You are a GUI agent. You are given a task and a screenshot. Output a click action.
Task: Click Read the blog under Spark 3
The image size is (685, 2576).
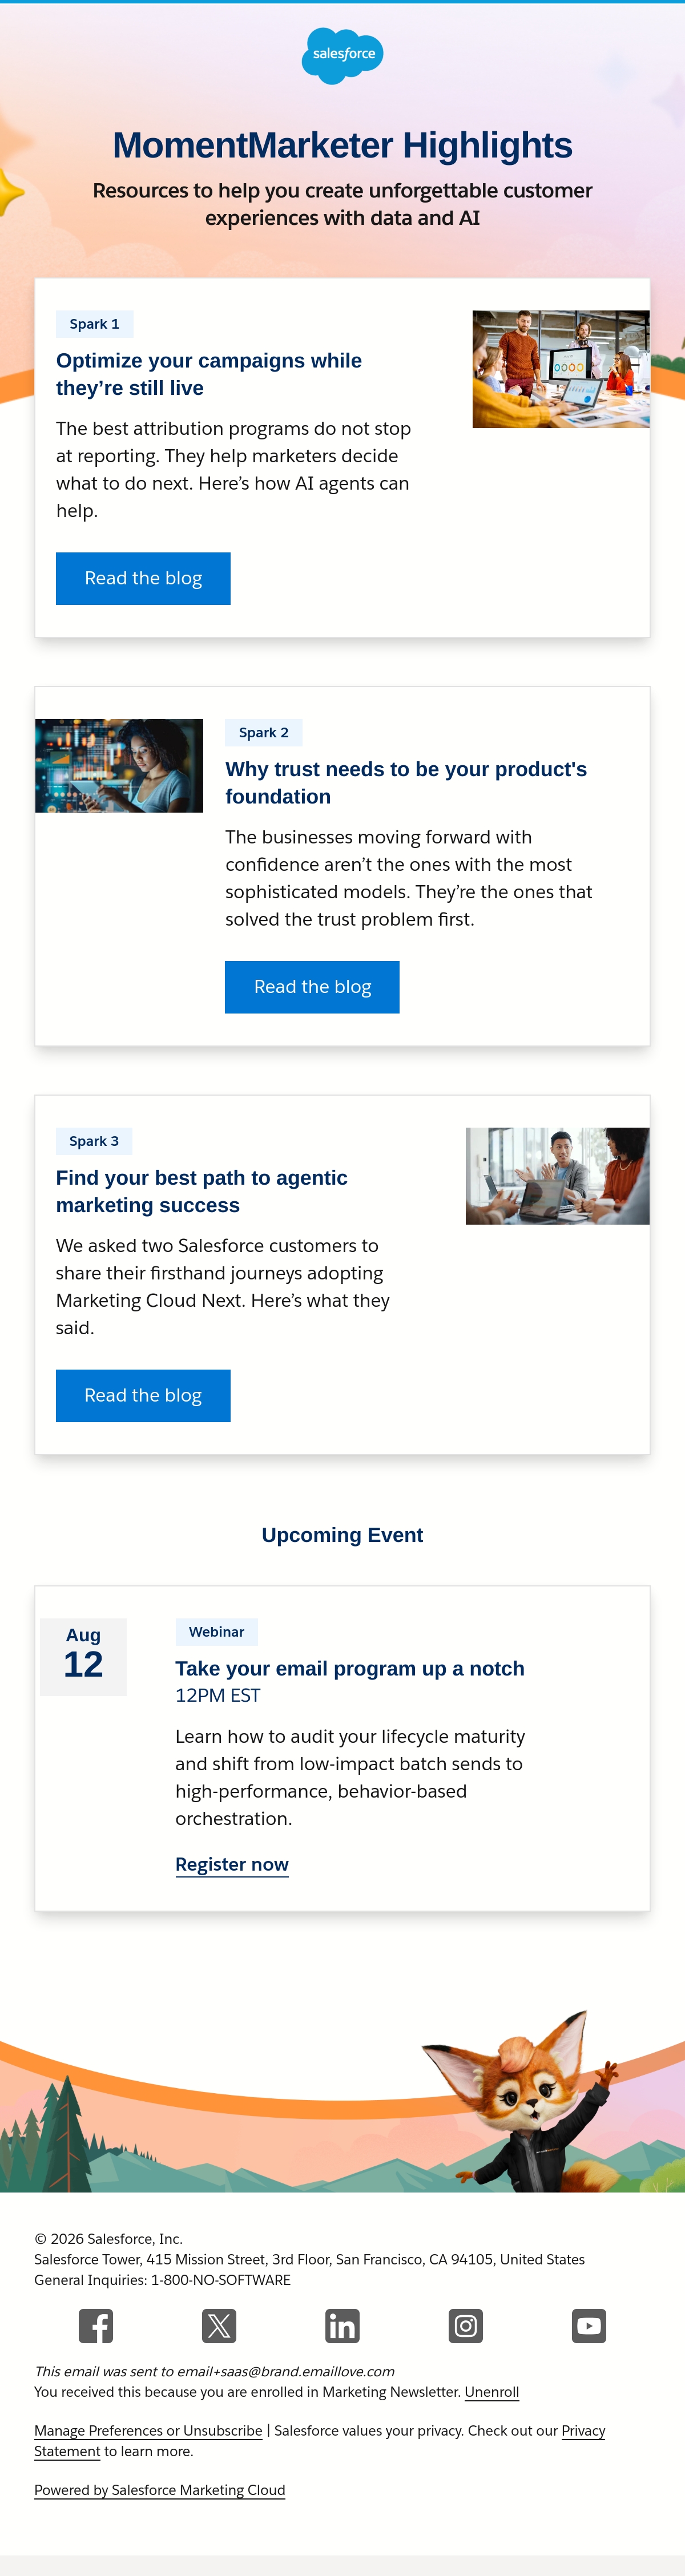143,1396
